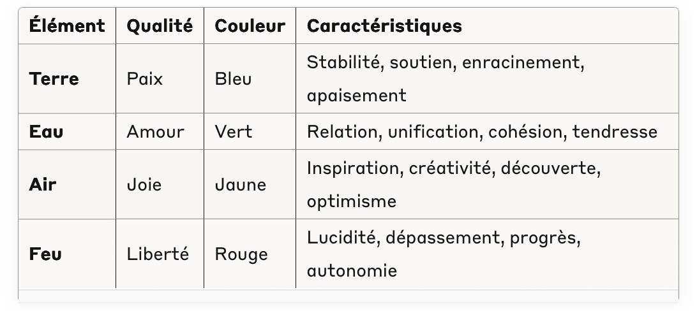Select the Terre row label

[54, 79]
